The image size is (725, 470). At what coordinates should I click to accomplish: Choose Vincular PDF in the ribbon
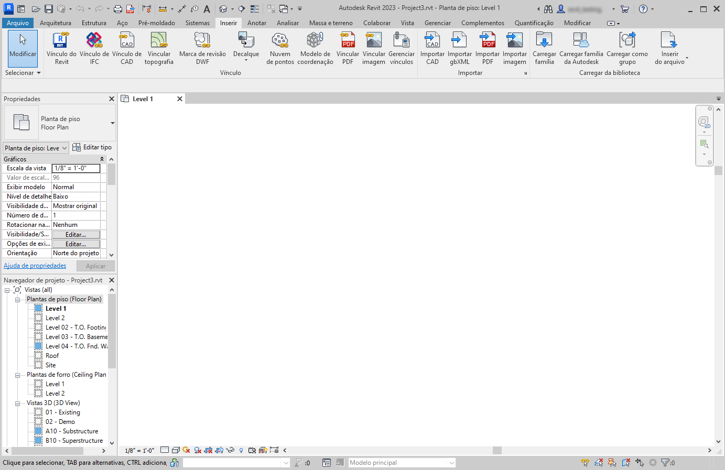click(348, 49)
